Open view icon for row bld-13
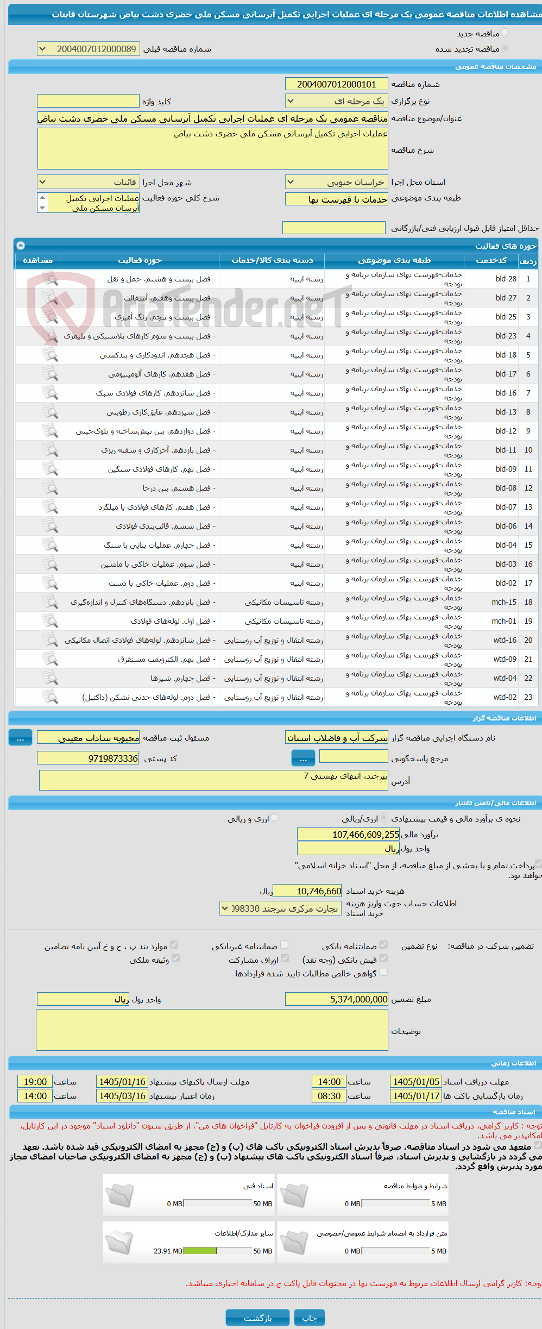Screen dimensions: 542x1329 point(50,412)
